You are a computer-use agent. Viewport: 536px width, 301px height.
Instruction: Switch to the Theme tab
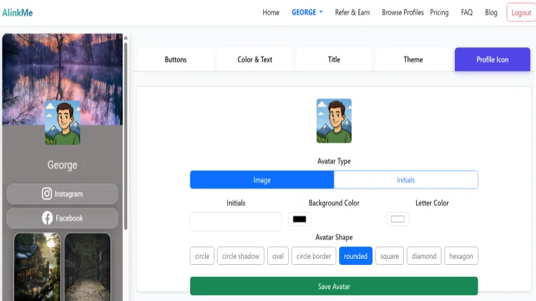point(413,60)
